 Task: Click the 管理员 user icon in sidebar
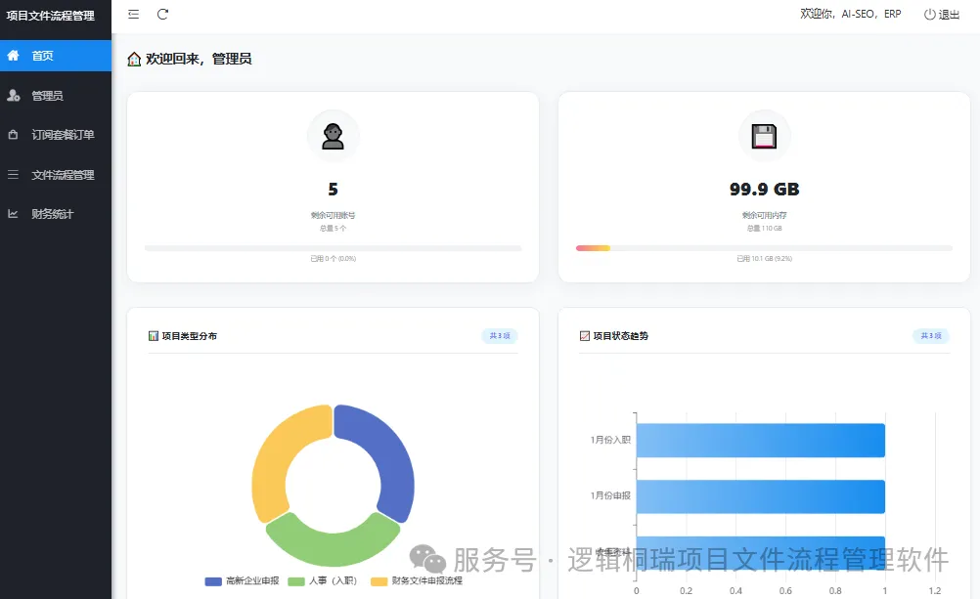point(13,96)
